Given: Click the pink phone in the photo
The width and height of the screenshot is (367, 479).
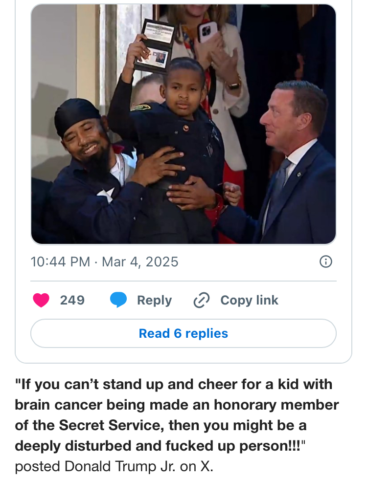Looking at the screenshot, I should pos(208,31).
